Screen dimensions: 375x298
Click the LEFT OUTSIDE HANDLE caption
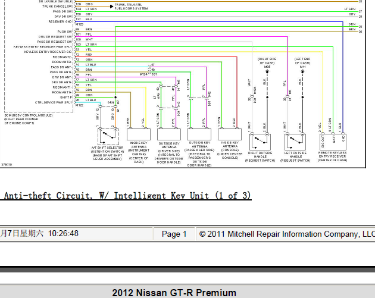pos(295,156)
